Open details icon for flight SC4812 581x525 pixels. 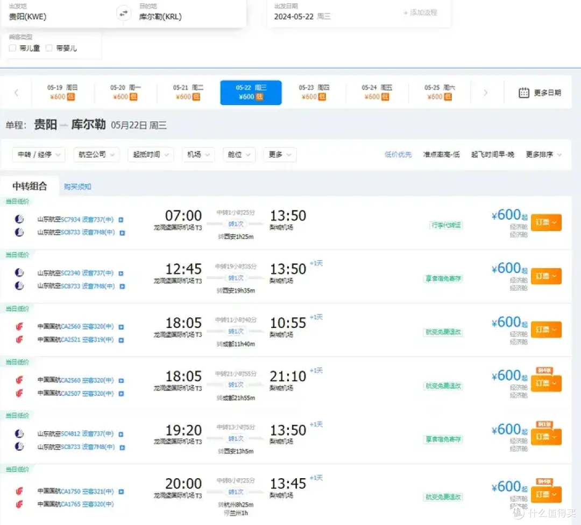(x=121, y=434)
